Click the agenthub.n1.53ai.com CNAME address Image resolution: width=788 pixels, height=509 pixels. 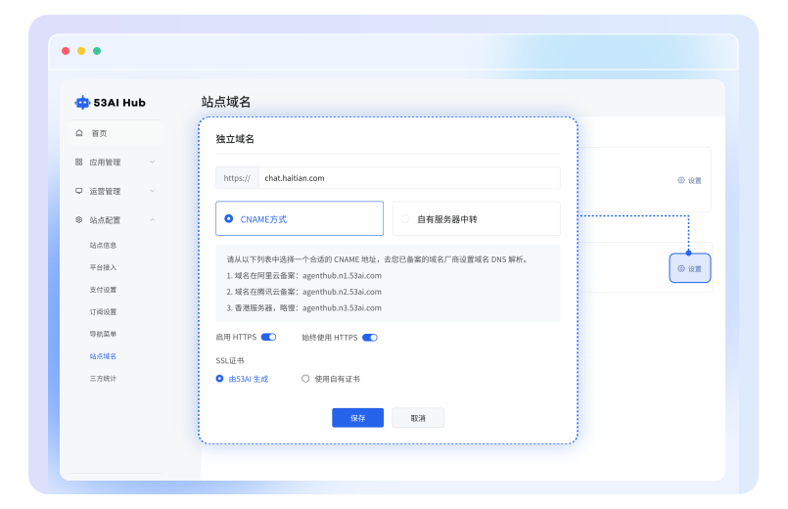pyautogui.click(x=342, y=275)
